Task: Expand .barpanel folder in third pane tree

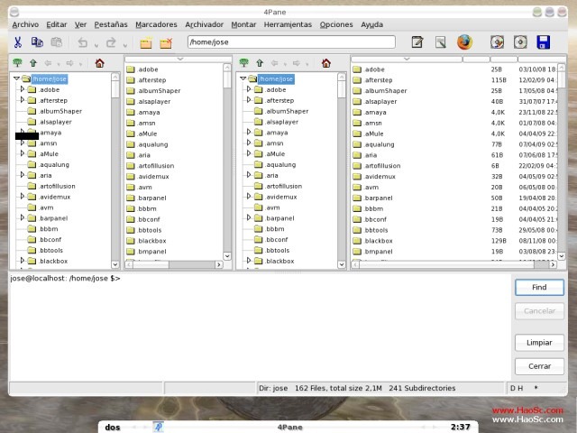Action: click(249, 217)
